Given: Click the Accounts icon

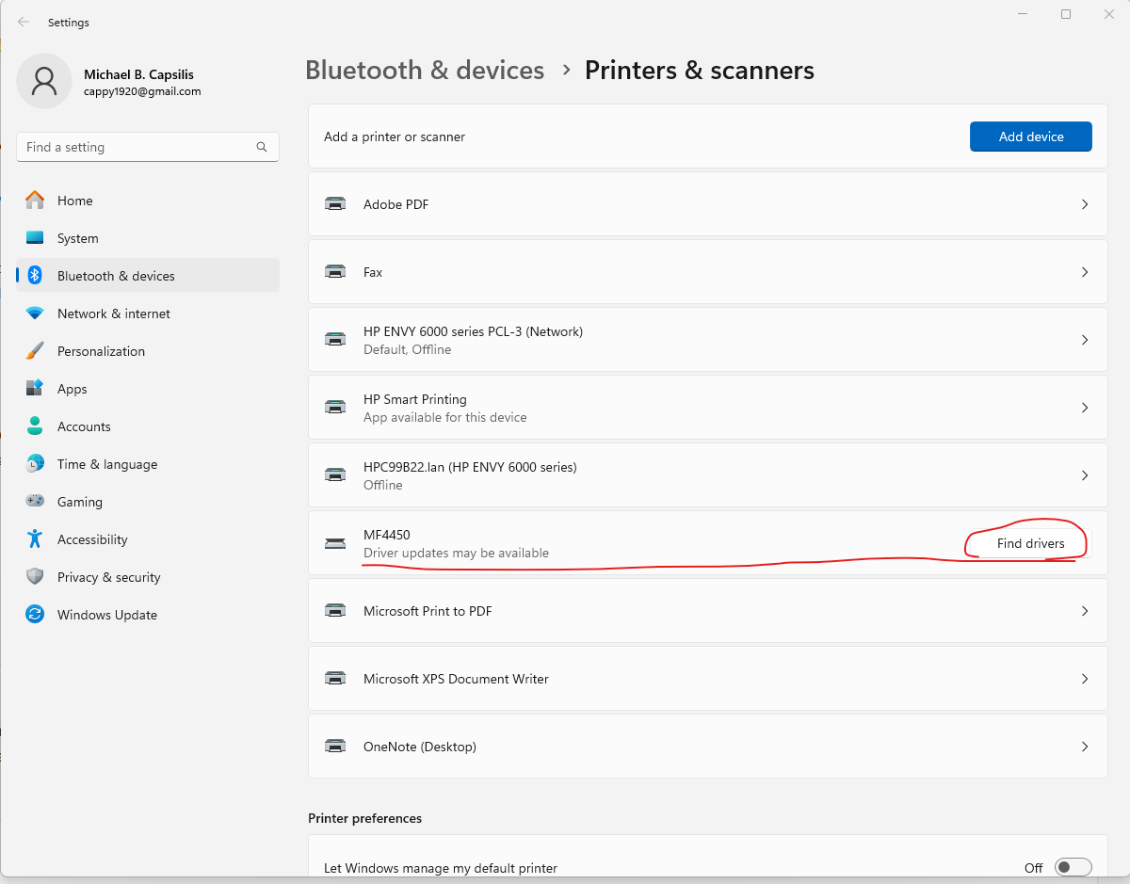Looking at the screenshot, I should [x=34, y=426].
